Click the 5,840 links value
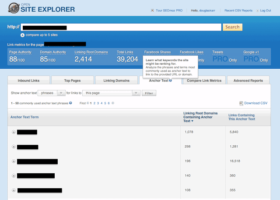This screenshot has width=280, height=200. pos(234,132)
